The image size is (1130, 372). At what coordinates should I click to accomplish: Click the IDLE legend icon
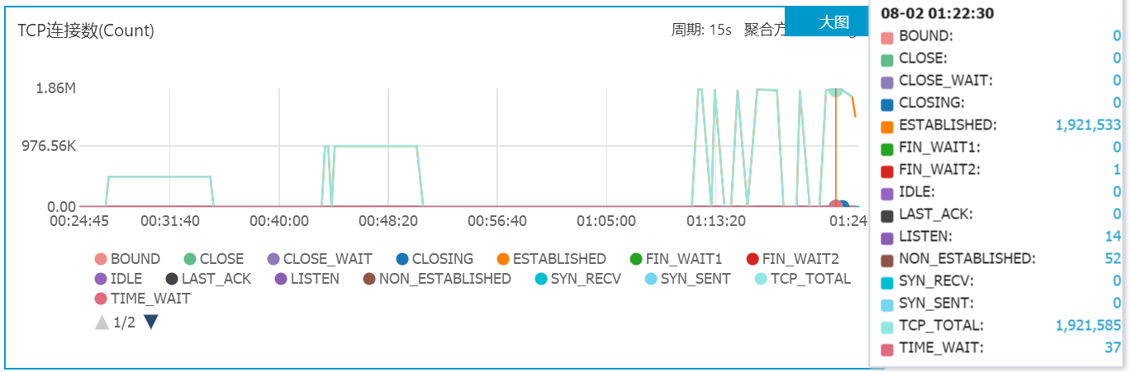pos(101,279)
